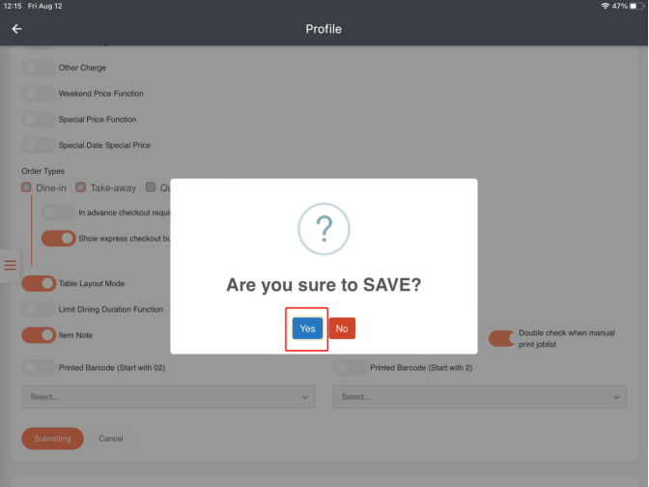
Task: Disable Table Layout Mode toggle
Action: 39,283
